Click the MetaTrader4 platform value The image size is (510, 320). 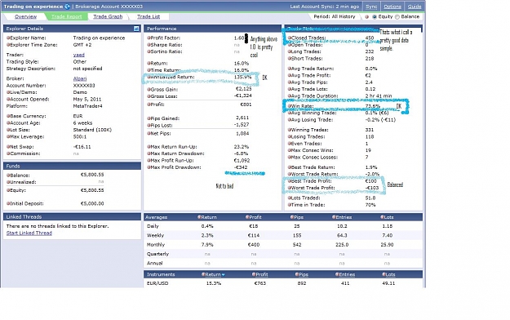(87, 106)
